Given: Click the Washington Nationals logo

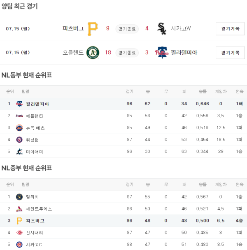Looking at the screenshot, I should tap(19, 140).
